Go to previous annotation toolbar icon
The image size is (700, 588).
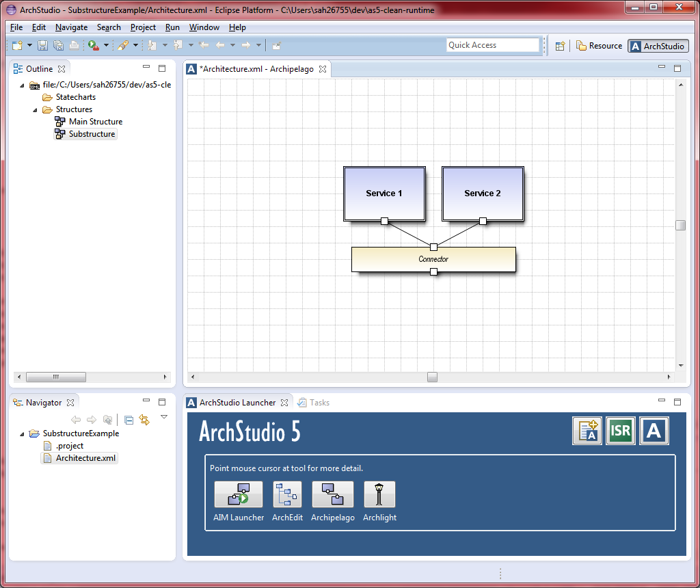click(178, 45)
